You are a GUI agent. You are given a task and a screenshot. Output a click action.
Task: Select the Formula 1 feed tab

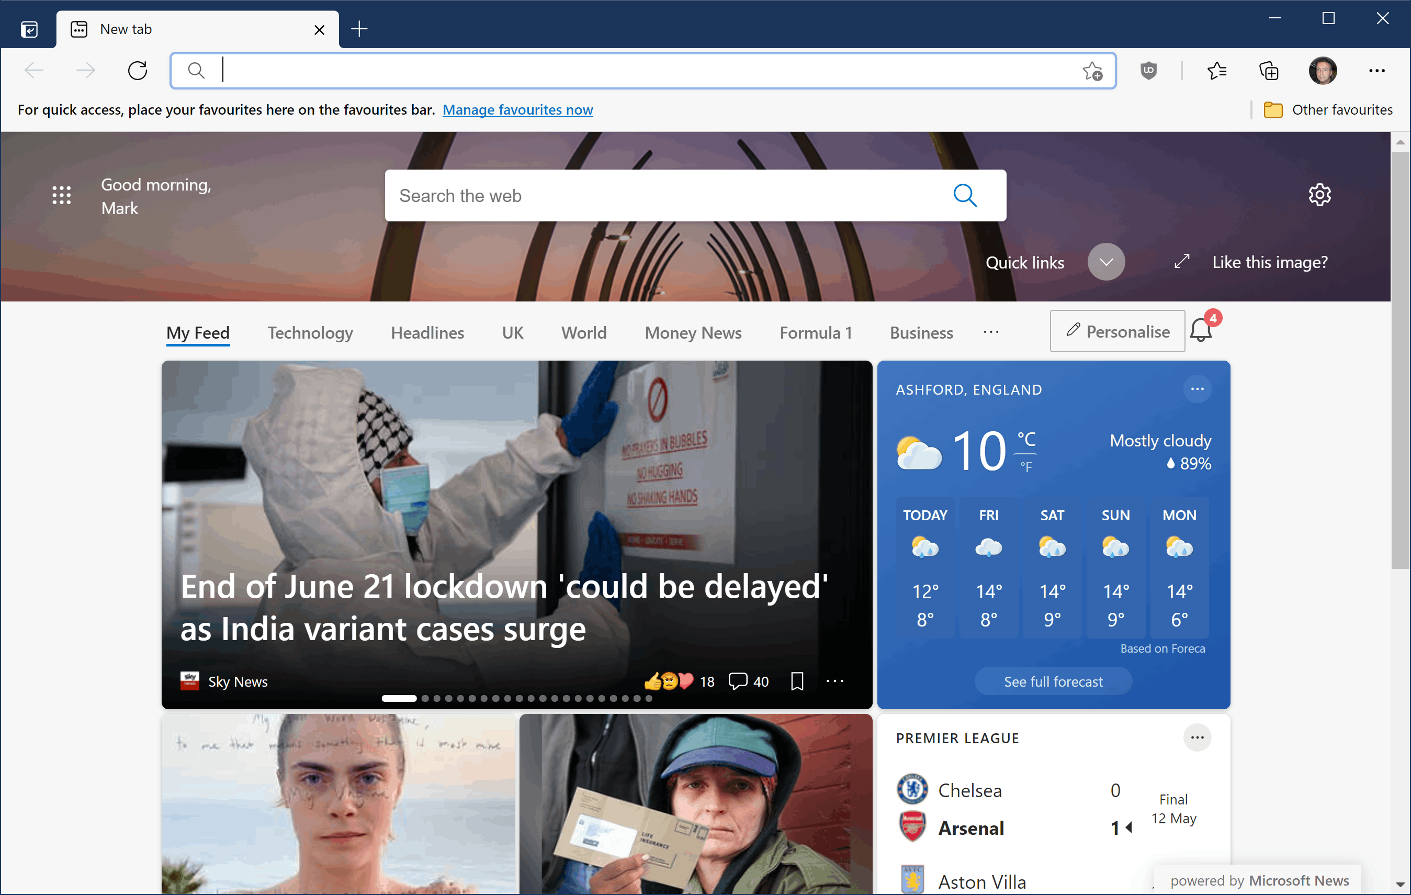(815, 333)
